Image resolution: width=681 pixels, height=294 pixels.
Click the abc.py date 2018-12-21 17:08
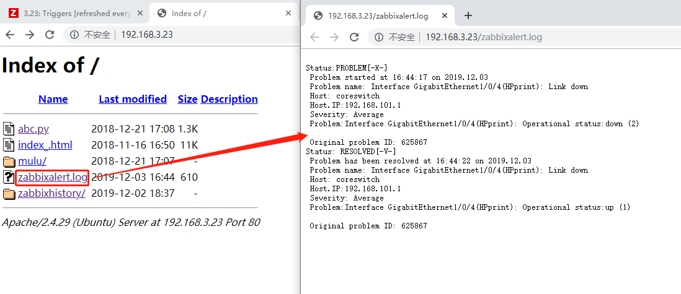[133, 129]
